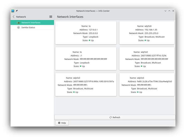Click network mask 255.0.0.0
Image resolution: width=186 pixels, height=139 pixels.
point(93,33)
